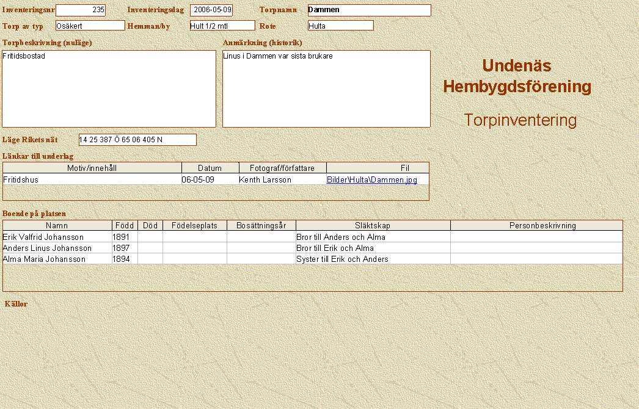Click the Torp av typ field Osäkert

pos(90,26)
